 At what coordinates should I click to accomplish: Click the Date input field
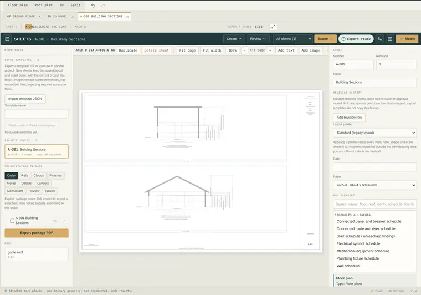[375, 167]
